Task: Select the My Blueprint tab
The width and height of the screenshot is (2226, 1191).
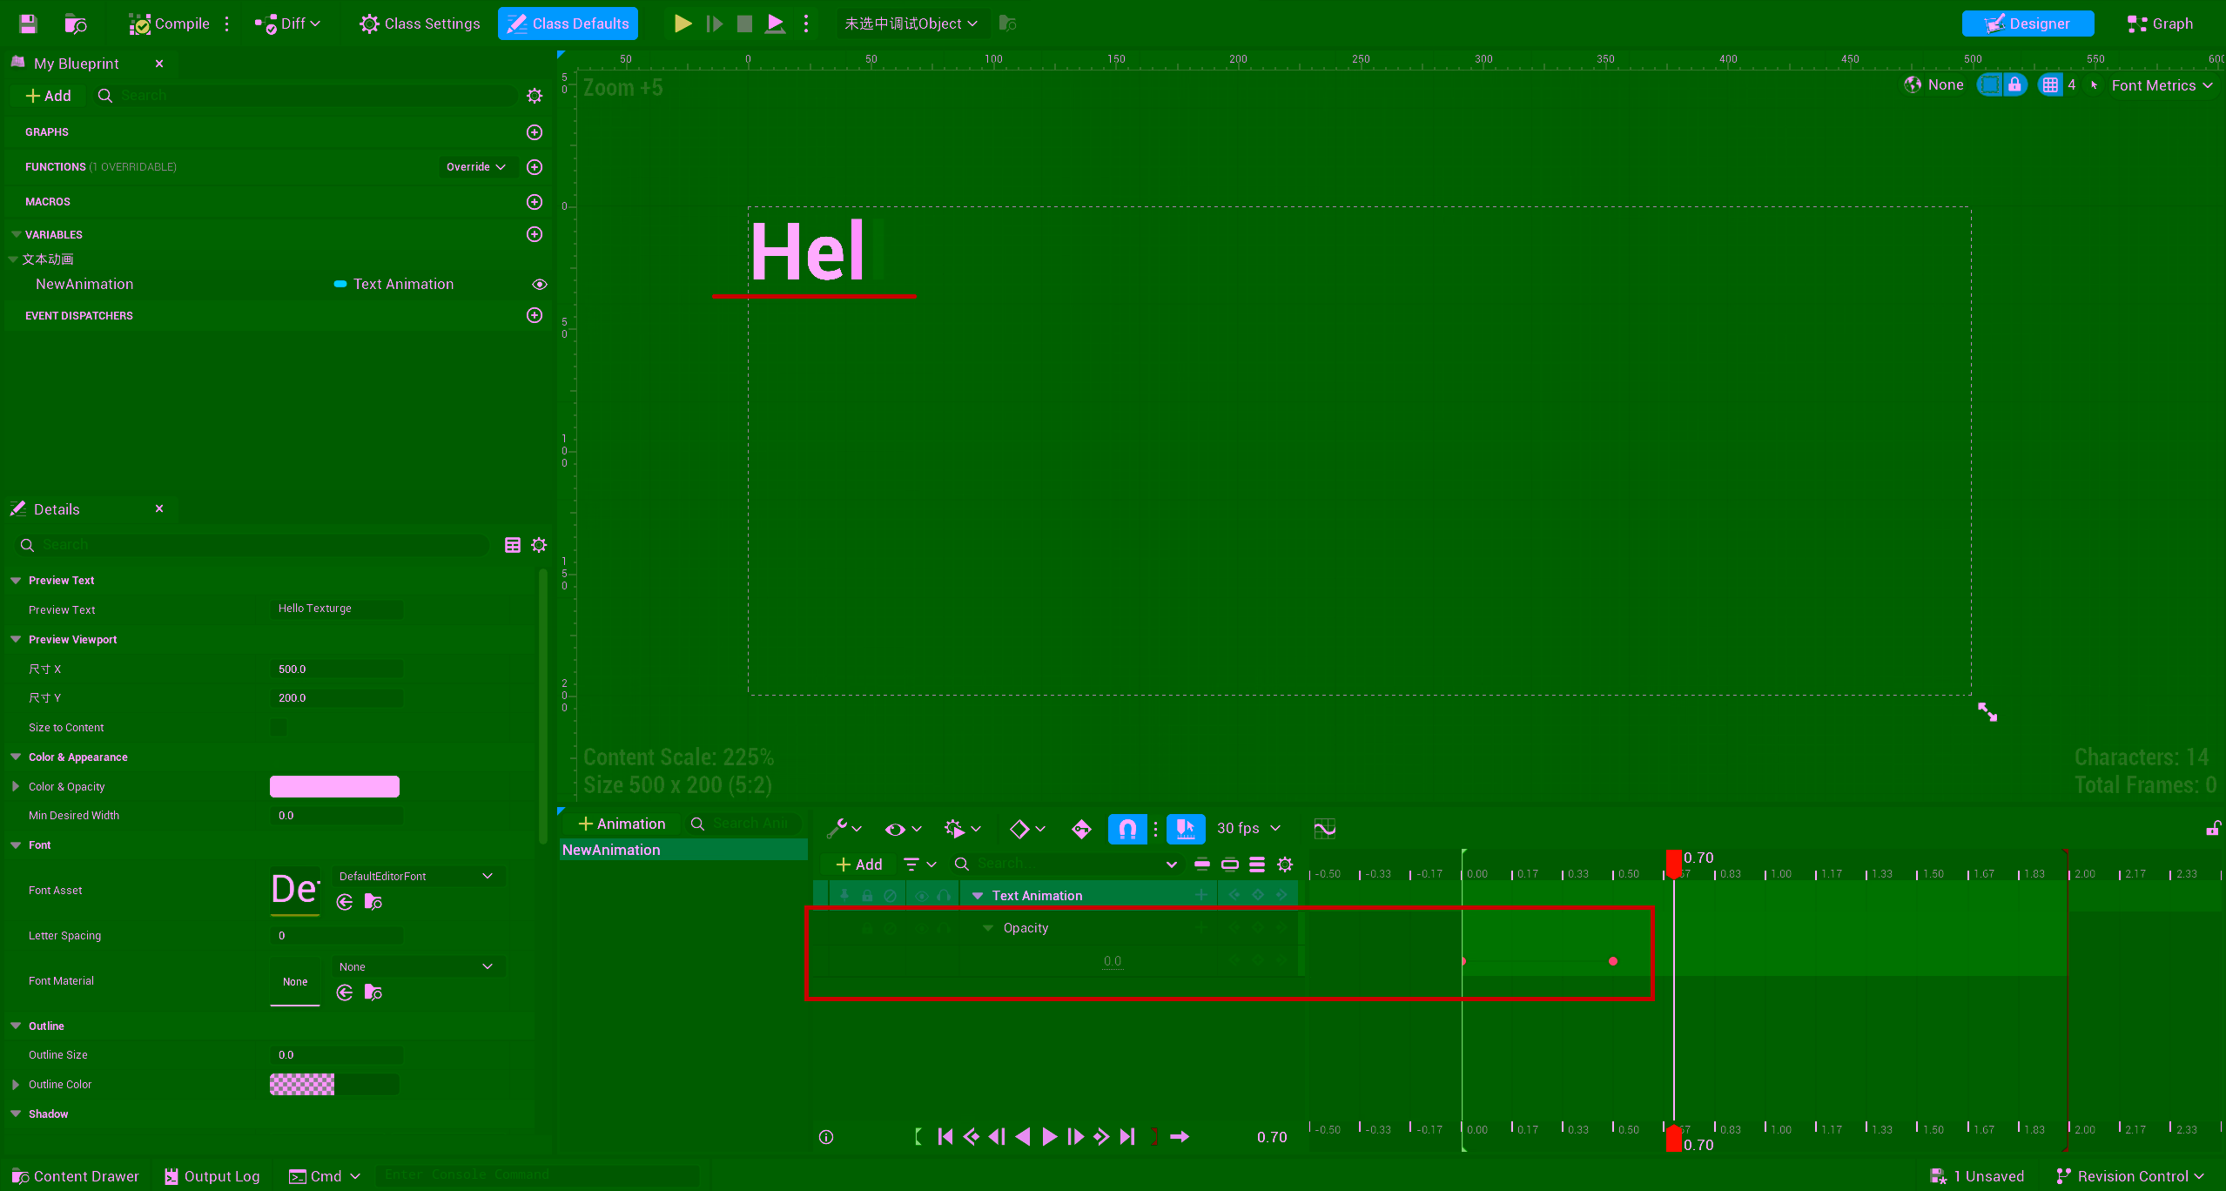Action: (x=76, y=64)
